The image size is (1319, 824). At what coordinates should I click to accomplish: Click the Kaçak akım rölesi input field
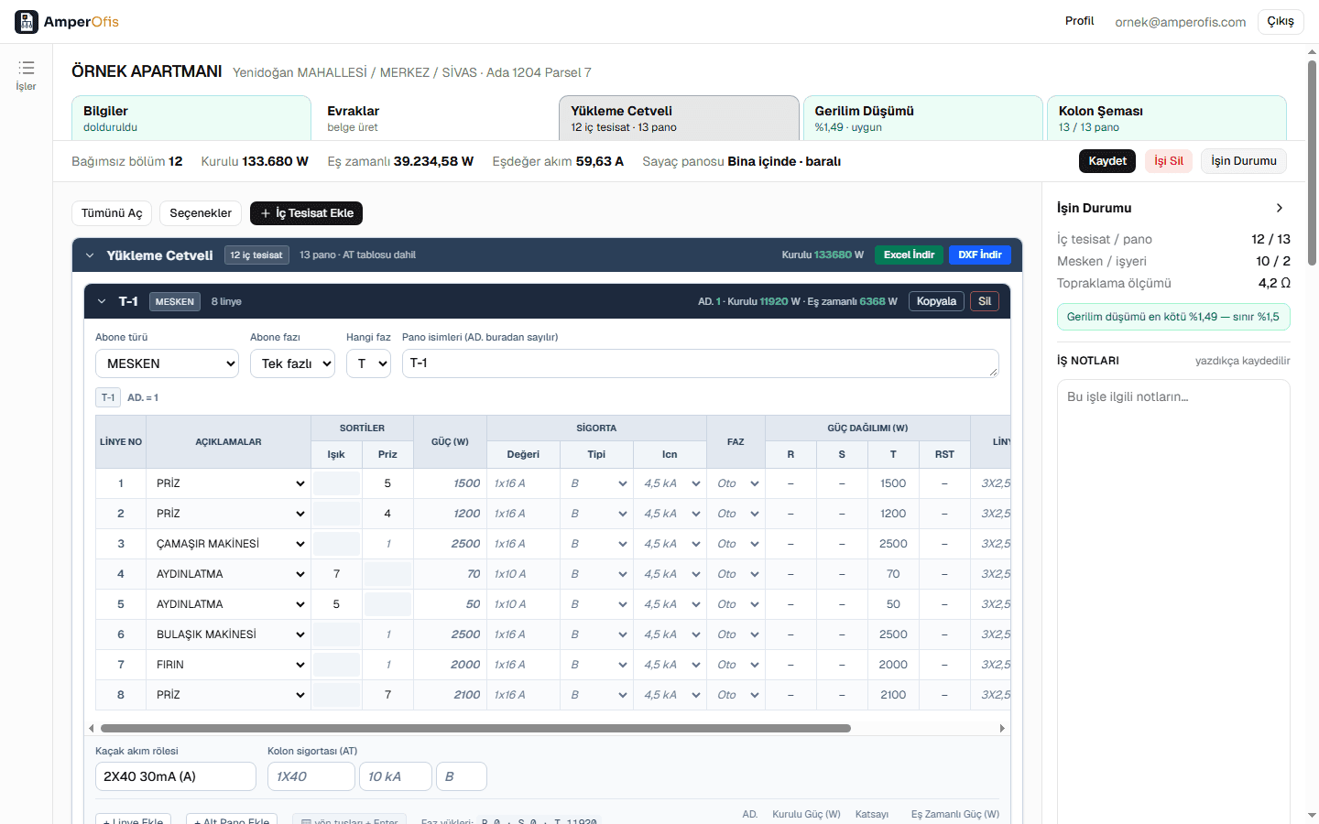click(176, 776)
